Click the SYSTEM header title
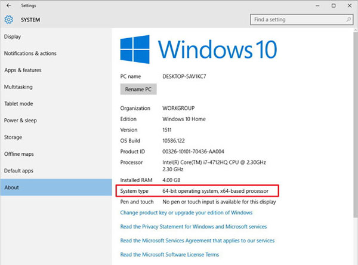 coord(30,20)
